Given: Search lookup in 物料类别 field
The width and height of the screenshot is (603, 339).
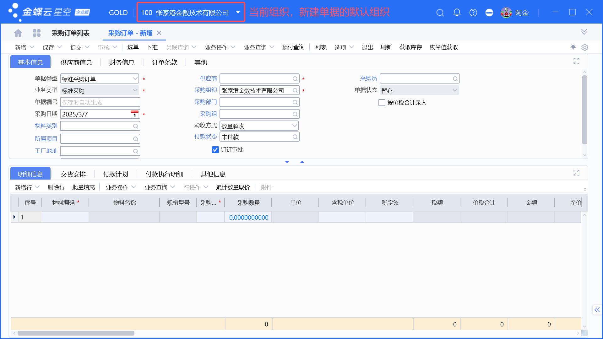Looking at the screenshot, I should pyautogui.click(x=135, y=126).
